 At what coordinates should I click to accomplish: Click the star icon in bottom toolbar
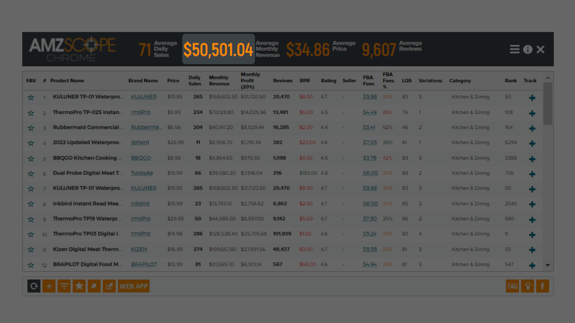pyautogui.click(x=79, y=286)
